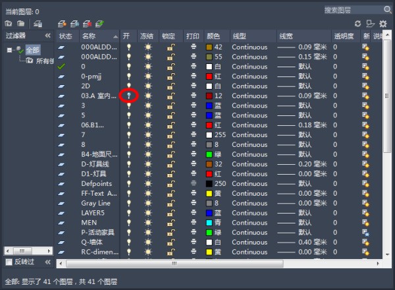
Task: Click the plot printer icon for Defpoints
Action: (194, 183)
